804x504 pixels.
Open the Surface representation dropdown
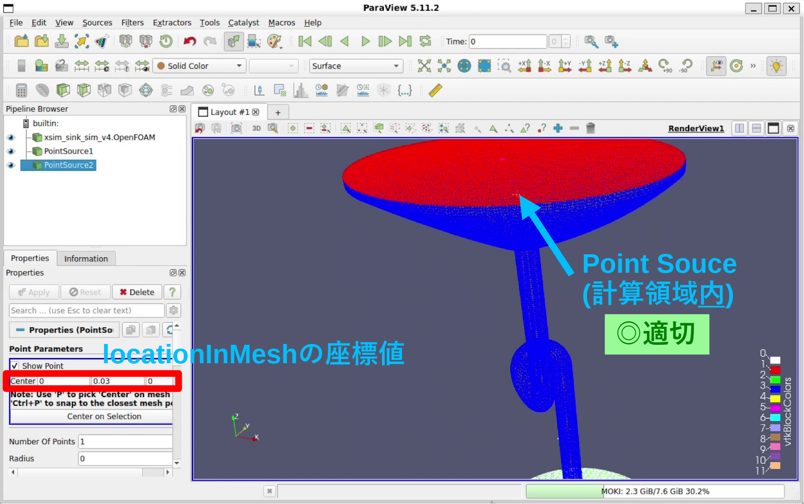tap(356, 66)
